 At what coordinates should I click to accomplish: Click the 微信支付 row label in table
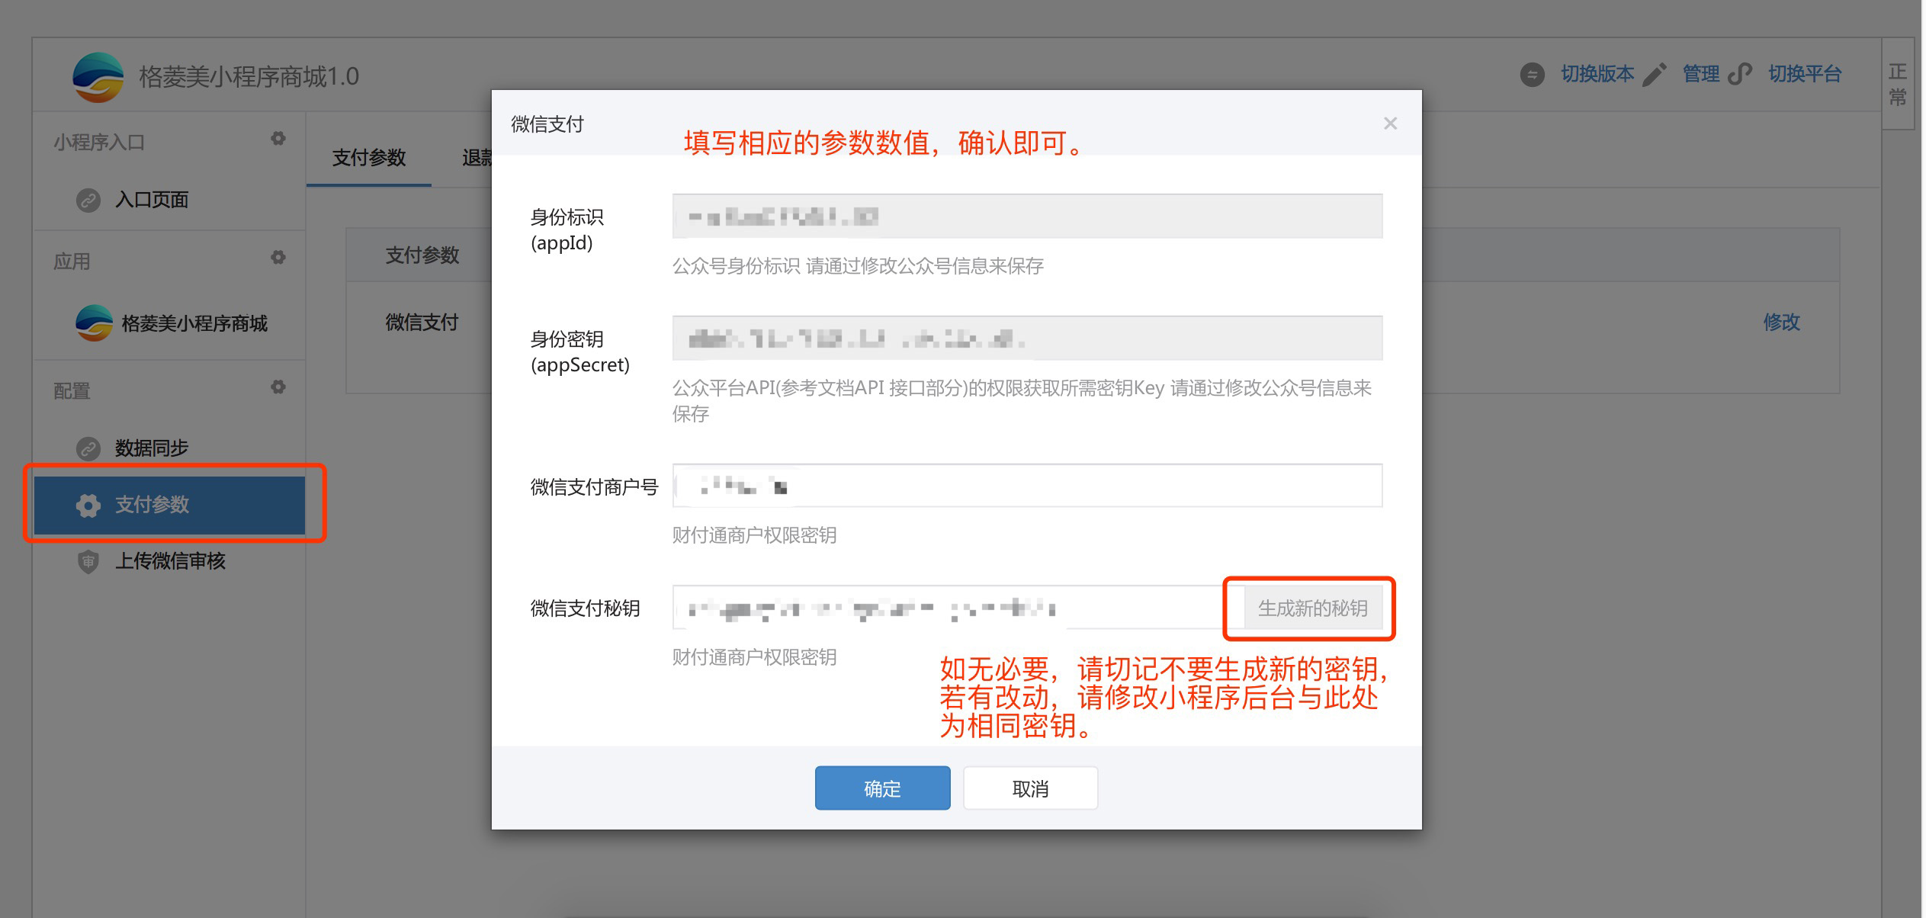point(422,323)
